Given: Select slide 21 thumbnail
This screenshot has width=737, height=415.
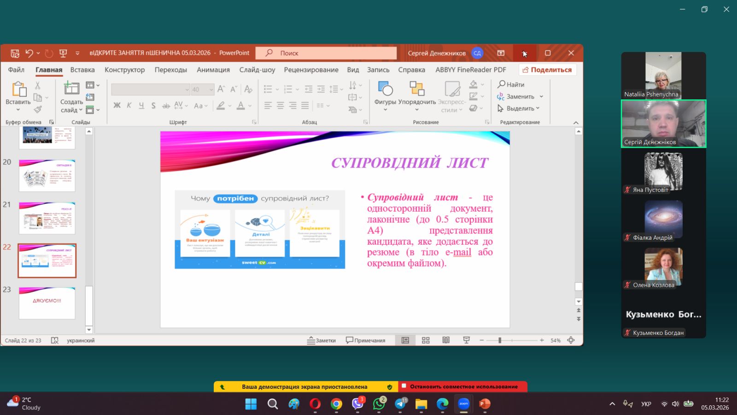Looking at the screenshot, I should pos(47,218).
